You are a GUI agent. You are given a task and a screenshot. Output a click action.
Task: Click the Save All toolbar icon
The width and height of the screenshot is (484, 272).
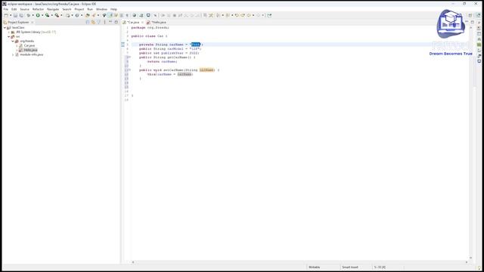point(21,15)
